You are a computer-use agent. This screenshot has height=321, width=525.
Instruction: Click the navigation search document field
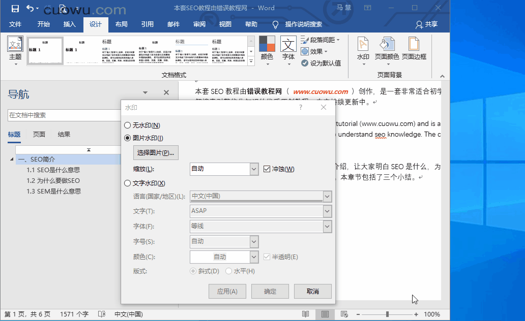click(64, 115)
